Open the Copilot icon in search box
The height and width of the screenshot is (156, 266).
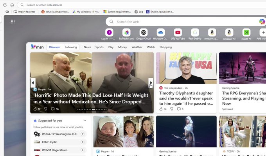[x=262, y=21]
